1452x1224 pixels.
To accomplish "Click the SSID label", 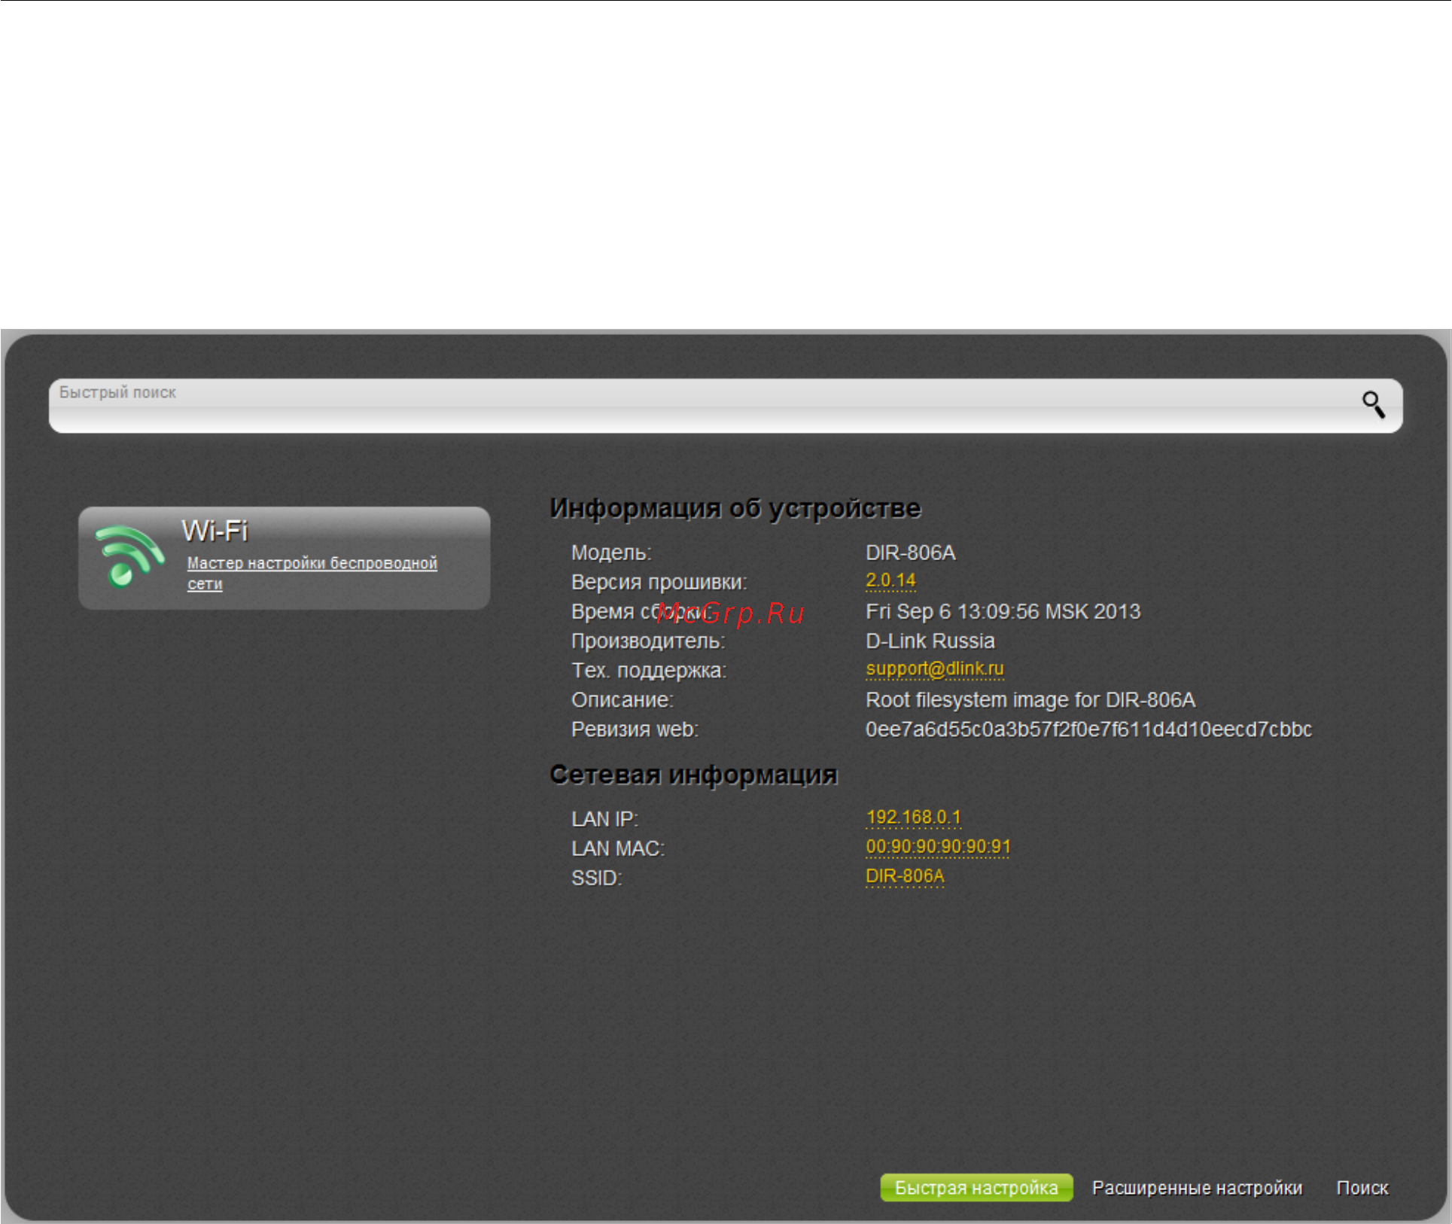I will (x=596, y=878).
